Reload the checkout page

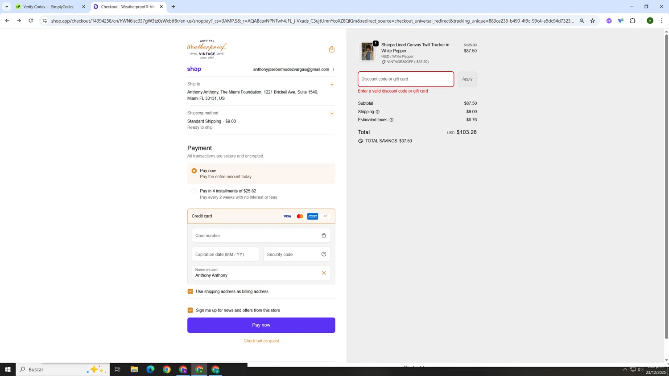(x=31, y=20)
